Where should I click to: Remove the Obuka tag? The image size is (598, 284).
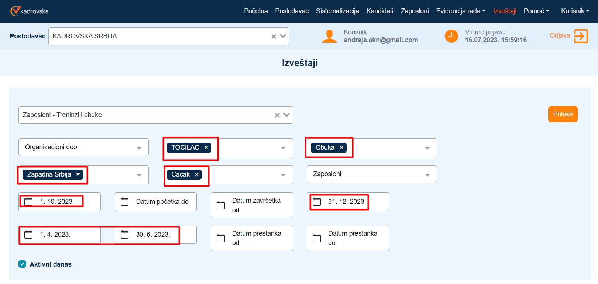[x=341, y=147]
